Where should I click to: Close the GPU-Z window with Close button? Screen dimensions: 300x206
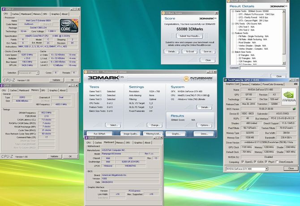click(x=291, y=168)
